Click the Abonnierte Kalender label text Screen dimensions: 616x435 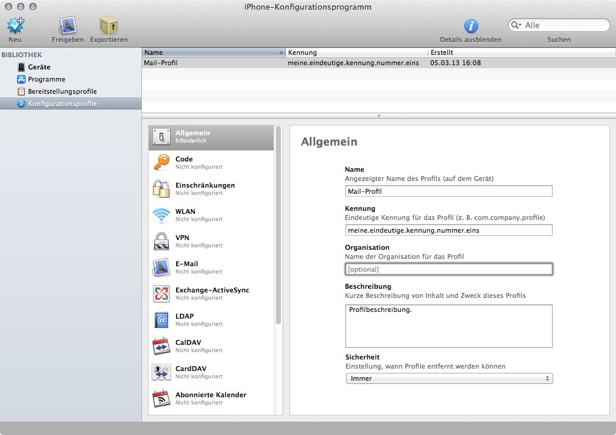(x=211, y=395)
